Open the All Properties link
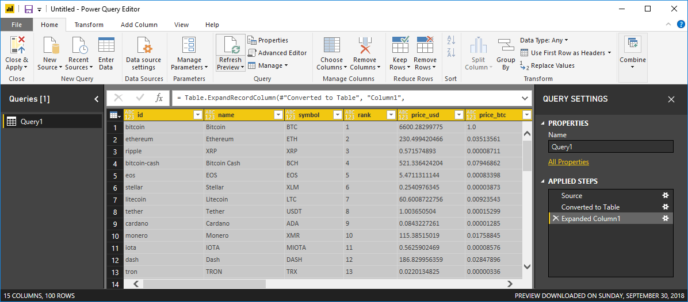Image resolution: width=688 pixels, height=302 pixels. click(x=569, y=162)
